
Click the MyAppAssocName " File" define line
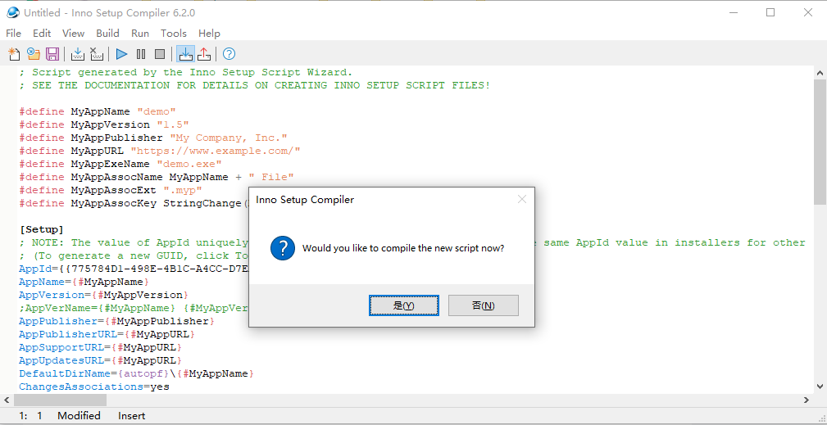coord(156,177)
